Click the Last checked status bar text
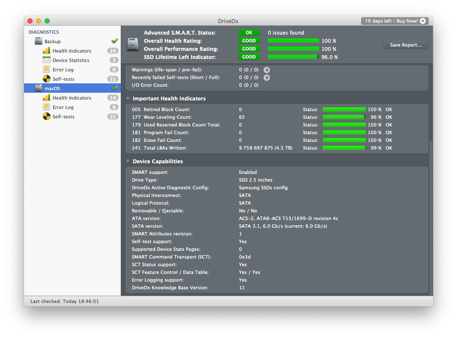The height and width of the screenshot is (338, 457). pos(65,301)
